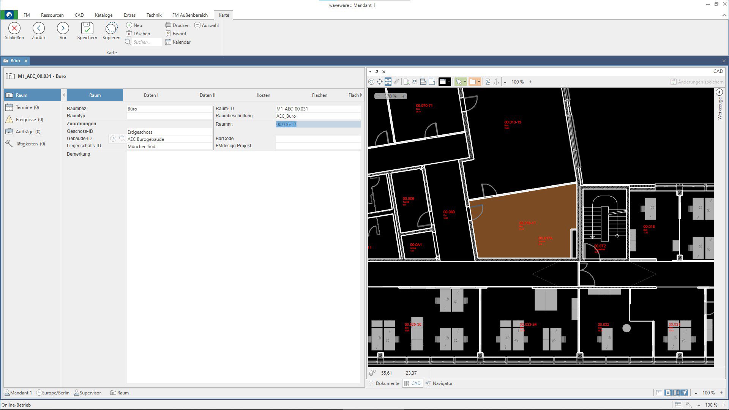Click the crosshair center view icon

tap(380, 82)
